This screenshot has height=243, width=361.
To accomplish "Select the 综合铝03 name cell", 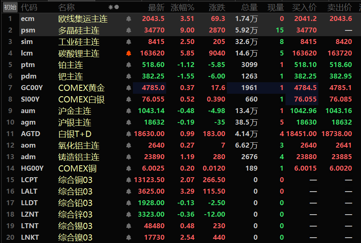I will 75,191.
